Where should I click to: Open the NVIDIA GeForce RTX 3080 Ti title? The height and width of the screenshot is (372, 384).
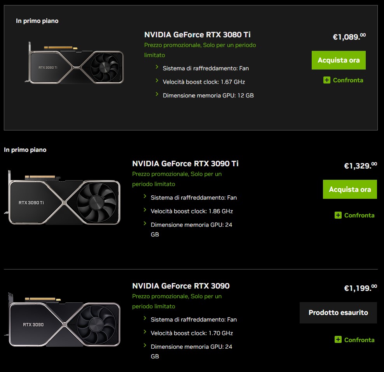[197, 35]
